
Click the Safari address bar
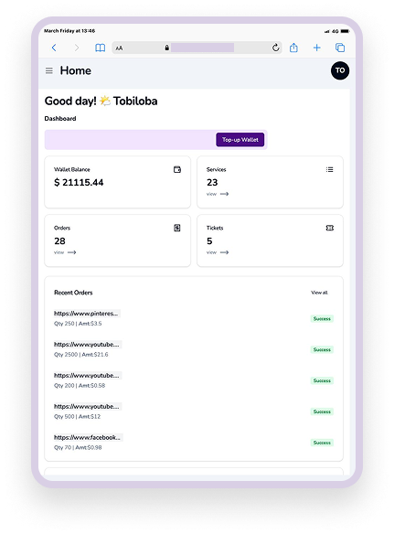pyautogui.click(x=197, y=48)
